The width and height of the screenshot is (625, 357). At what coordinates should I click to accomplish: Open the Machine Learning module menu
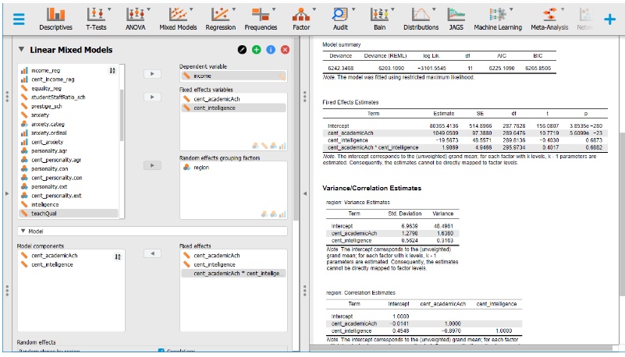tap(498, 19)
